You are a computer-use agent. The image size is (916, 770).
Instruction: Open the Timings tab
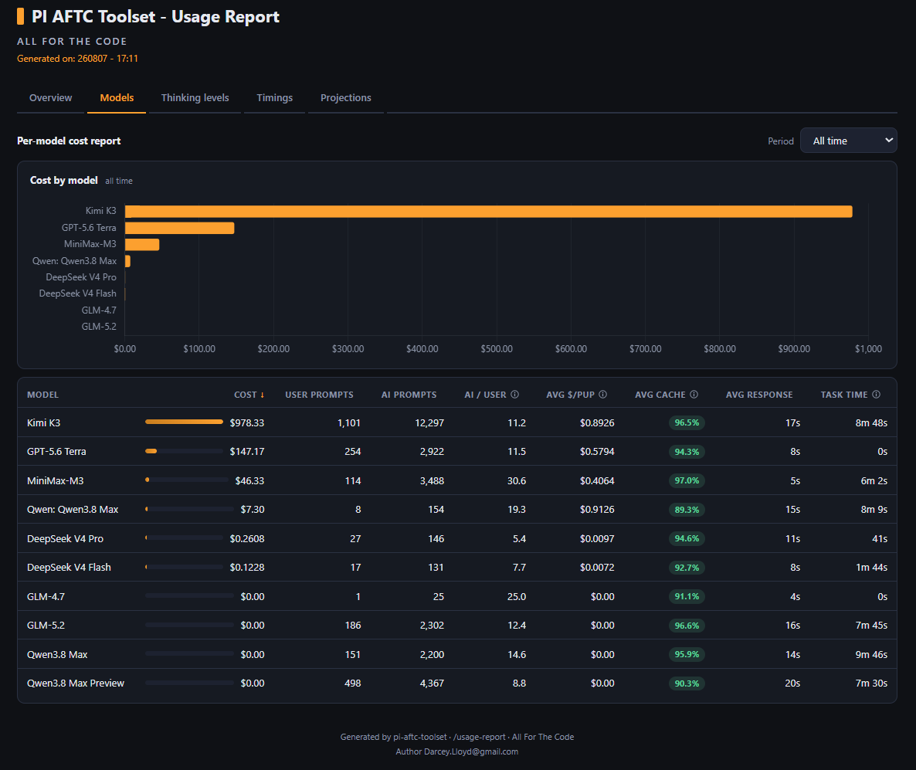point(274,97)
